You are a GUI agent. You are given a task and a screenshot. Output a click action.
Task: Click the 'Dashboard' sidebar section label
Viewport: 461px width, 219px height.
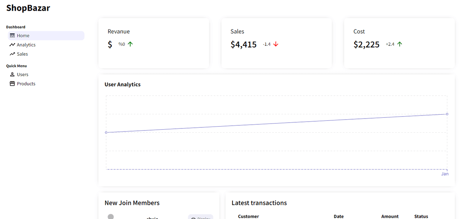pos(16,27)
